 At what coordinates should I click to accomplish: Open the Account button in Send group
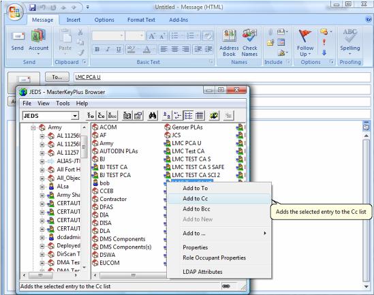point(38,42)
